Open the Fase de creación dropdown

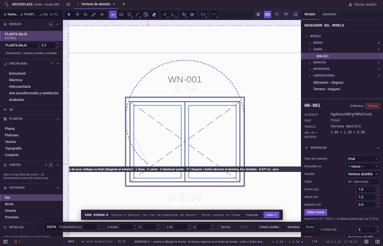pos(363,159)
